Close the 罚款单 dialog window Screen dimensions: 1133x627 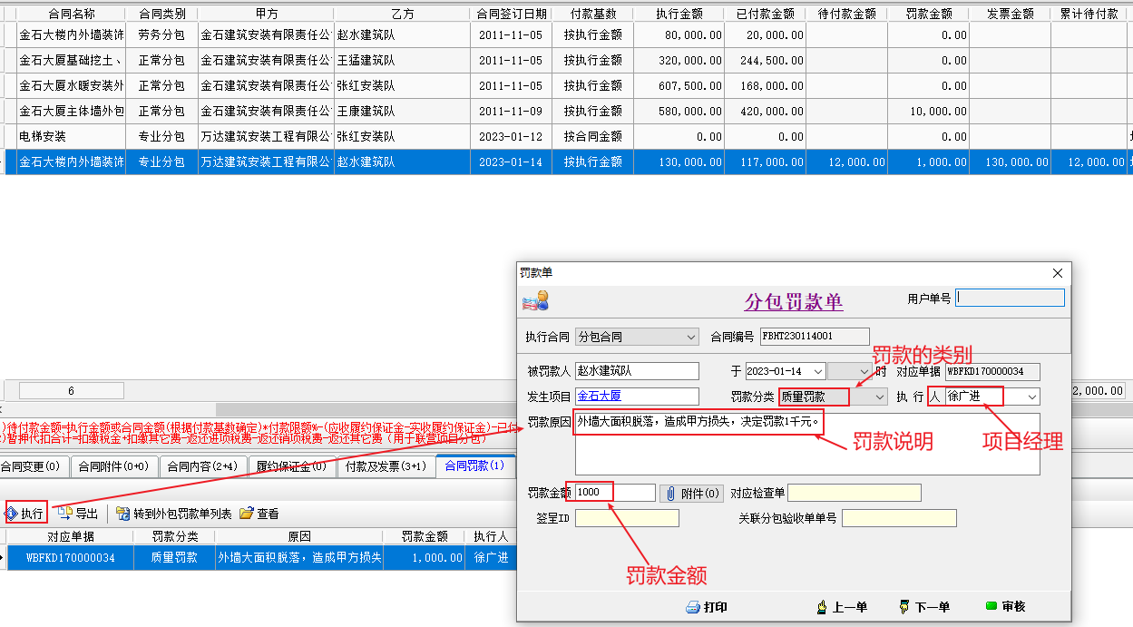tap(1057, 273)
